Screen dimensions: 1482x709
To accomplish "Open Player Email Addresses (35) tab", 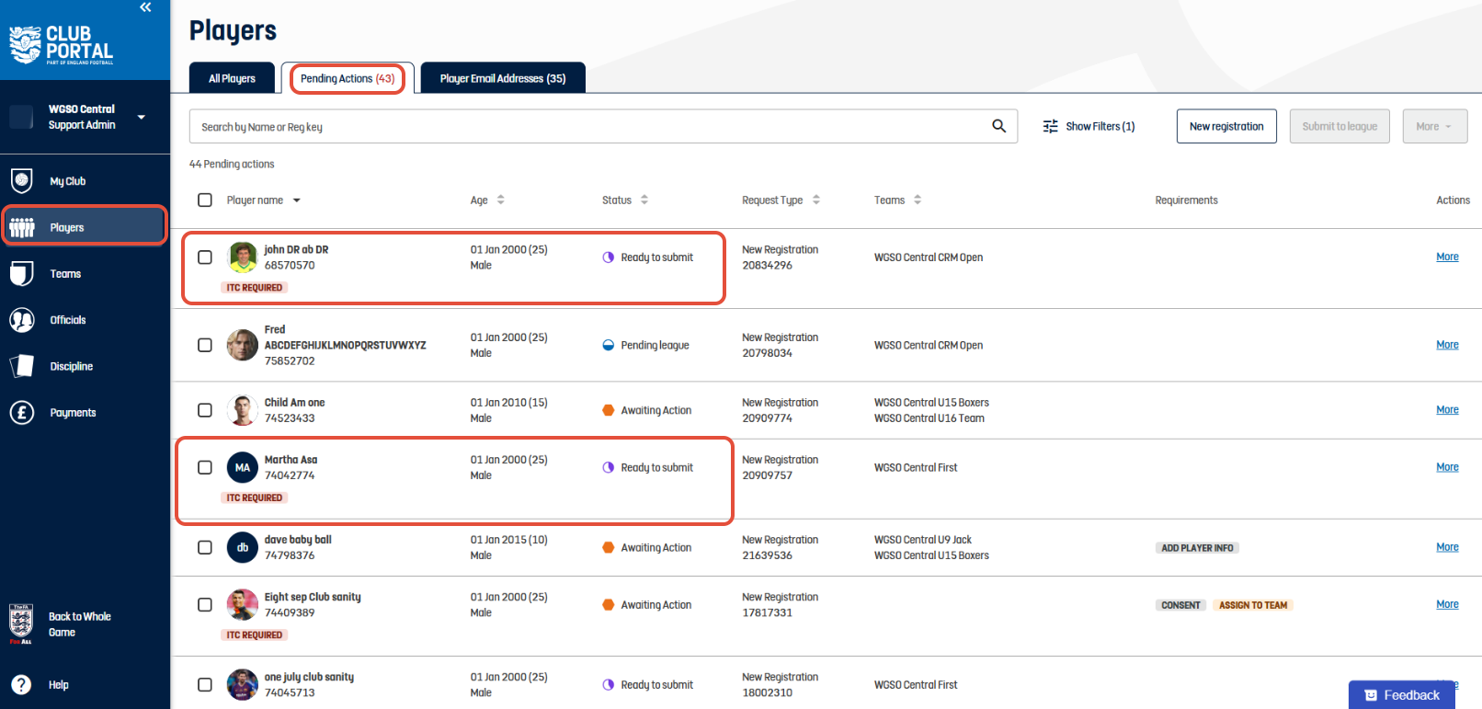I will 503,78.
